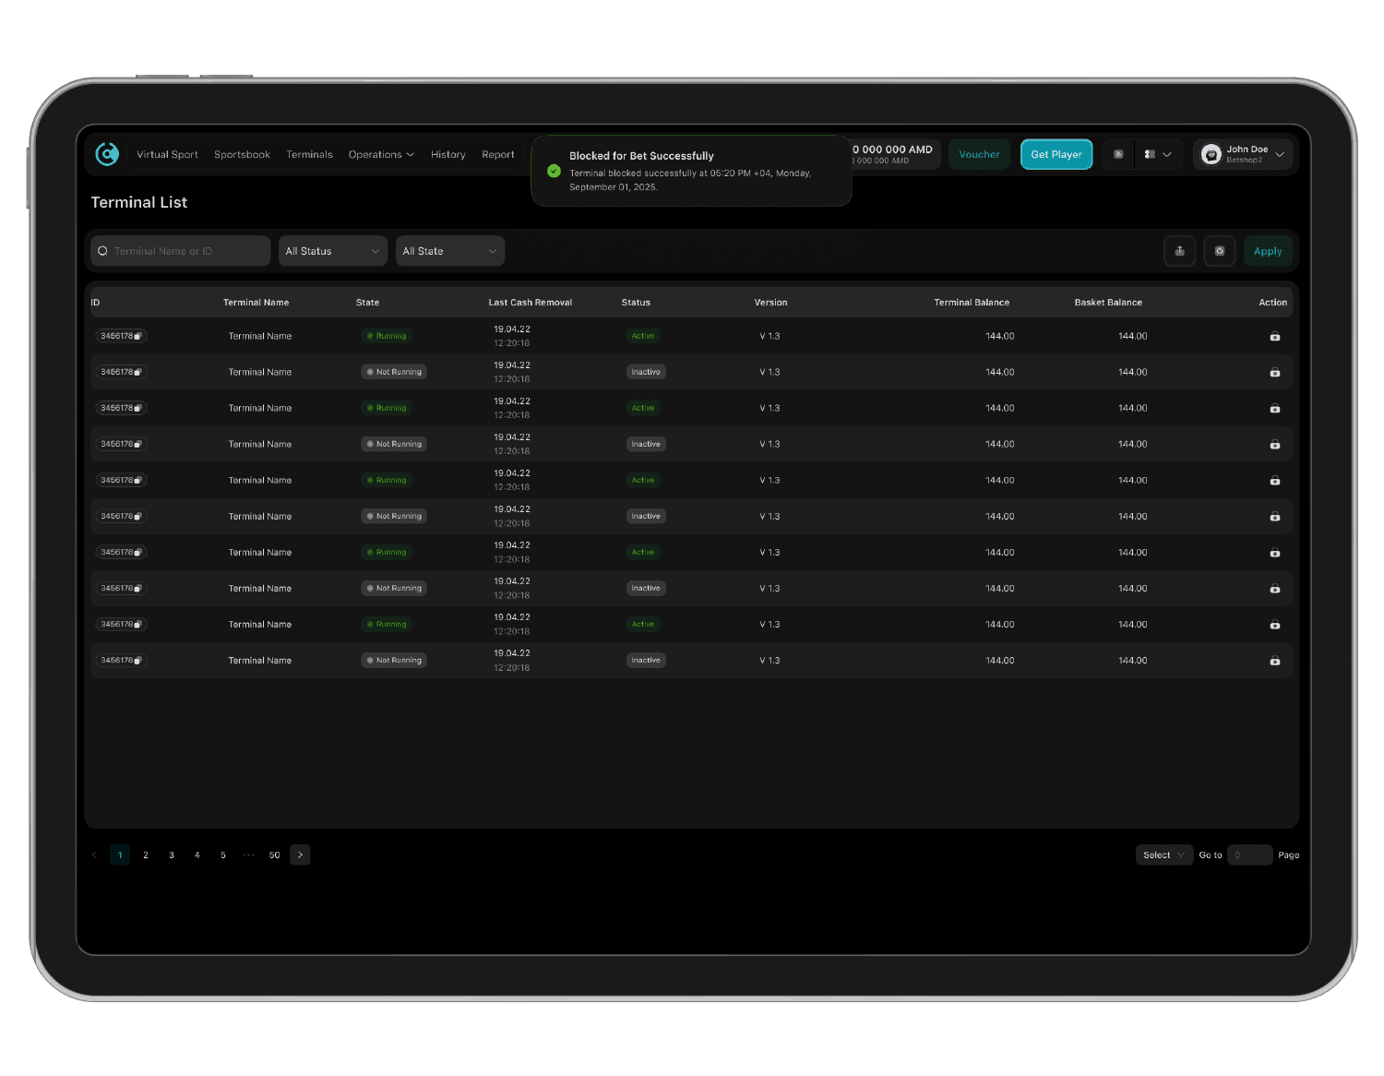Image resolution: width=1384 pixels, height=1076 pixels.
Task: Toggle the Running state badge on the first row
Action: tap(387, 335)
